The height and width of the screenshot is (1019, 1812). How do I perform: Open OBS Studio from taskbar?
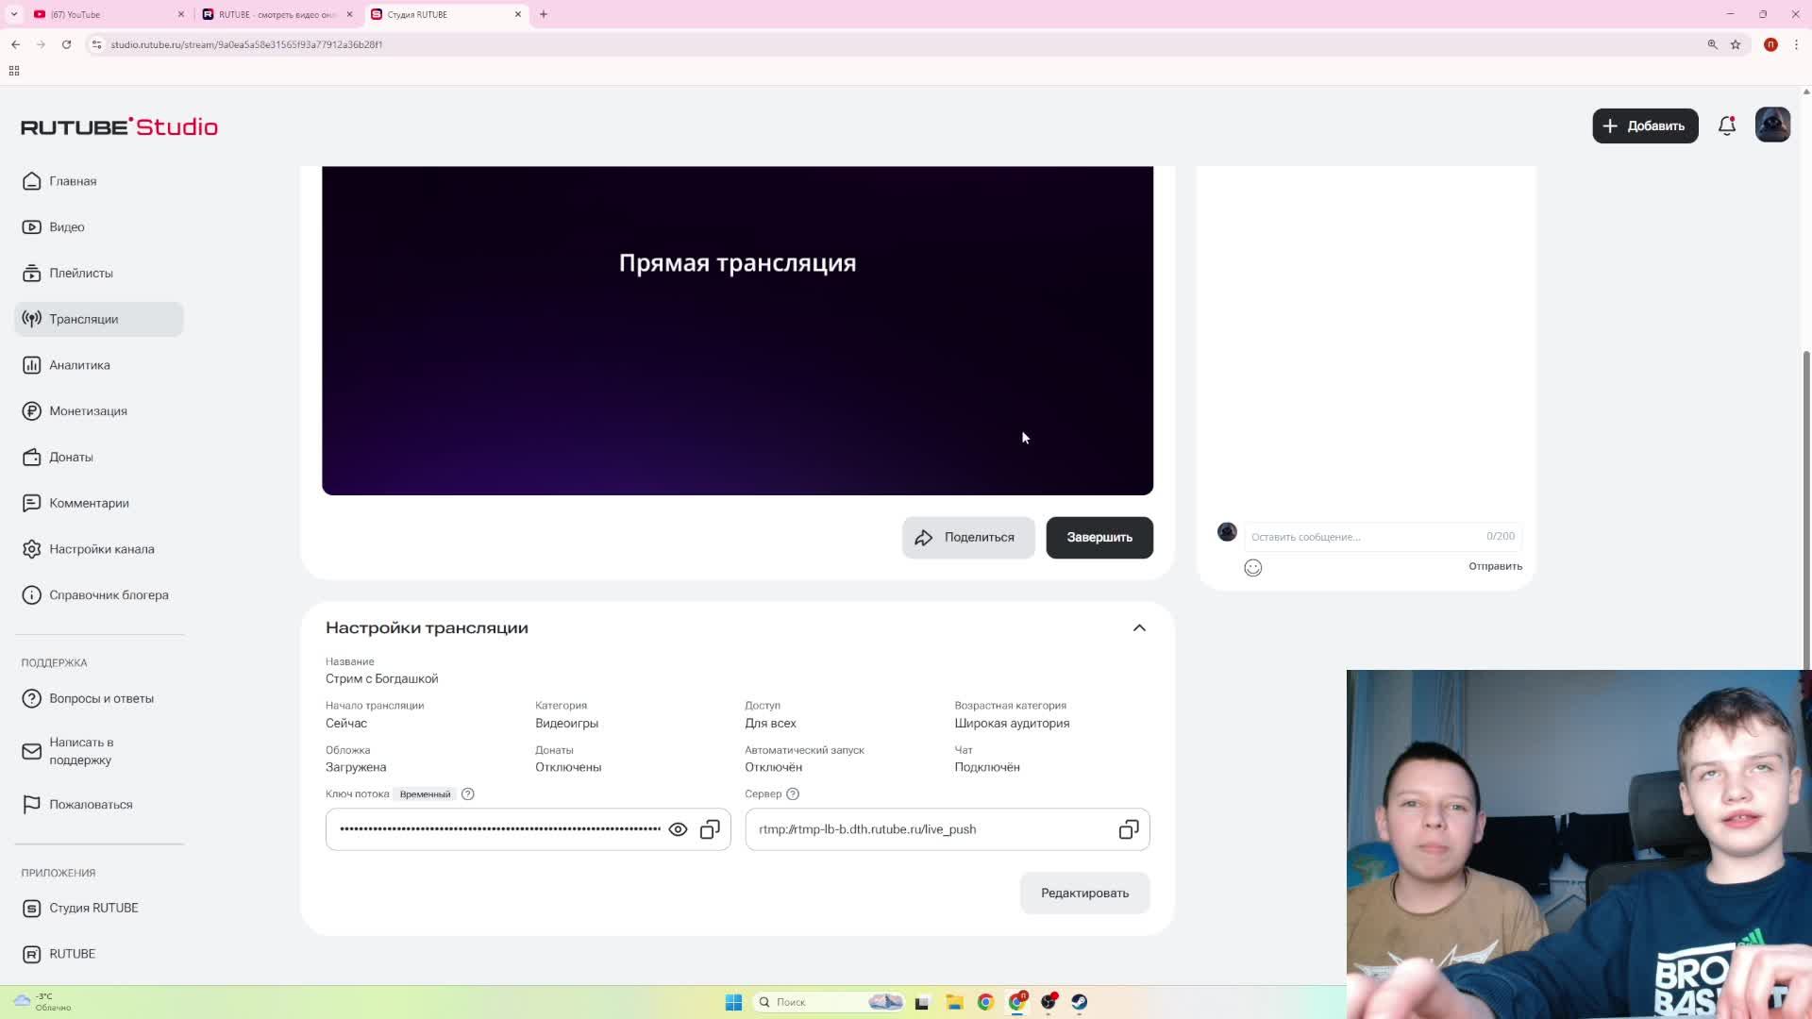[x=1049, y=1002]
